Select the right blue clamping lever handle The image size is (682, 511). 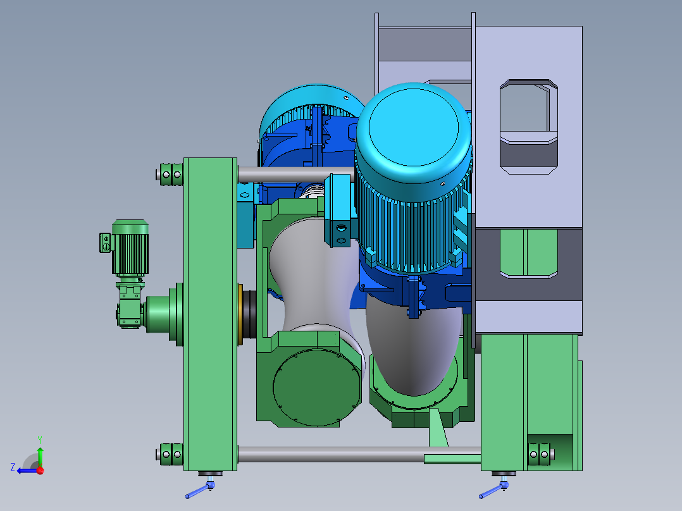[493, 491]
